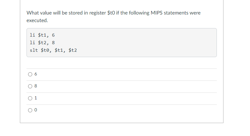Click the word "executed." in the question
This screenshot has width=250, height=136.
pyautogui.click(x=37, y=21)
